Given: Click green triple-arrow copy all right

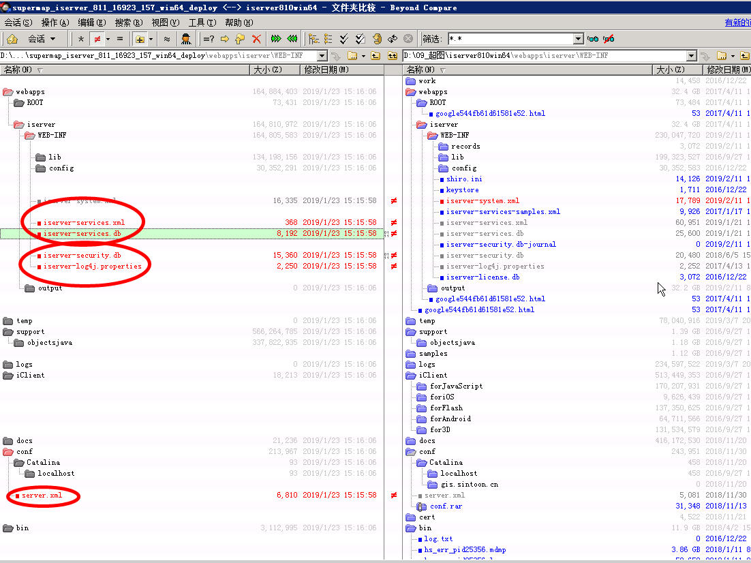Looking at the screenshot, I should click(x=276, y=39).
